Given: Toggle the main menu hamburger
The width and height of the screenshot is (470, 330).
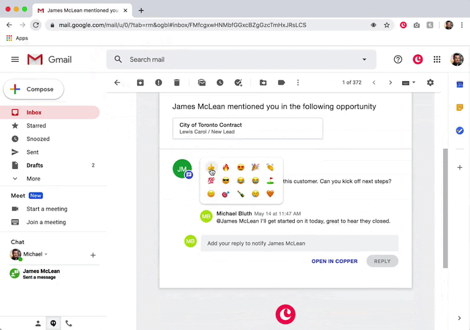Looking at the screenshot, I should [x=15, y=60].
